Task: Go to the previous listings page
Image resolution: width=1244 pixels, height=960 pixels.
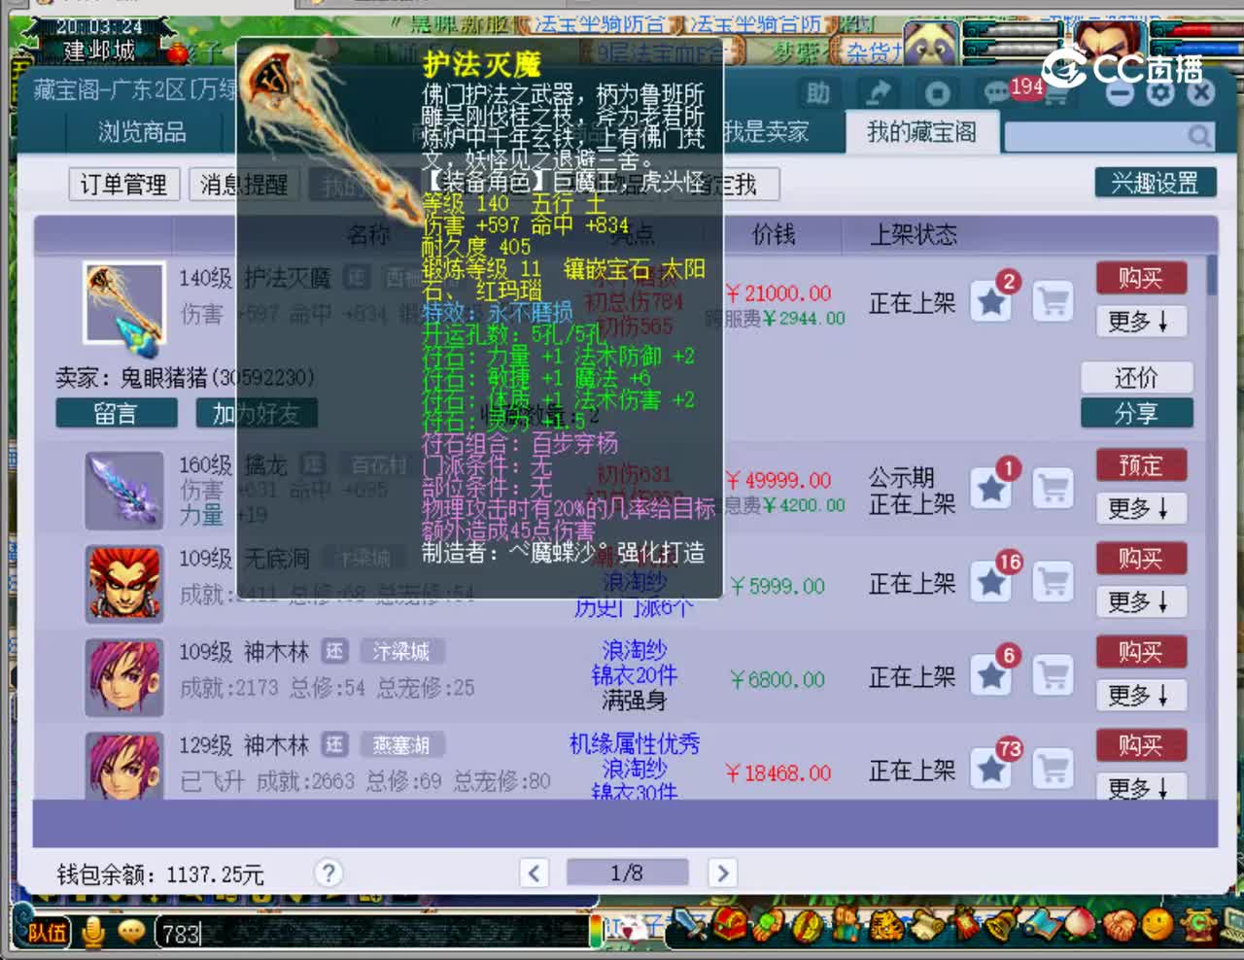Action: pyautogui.click(x=534, y=873)
